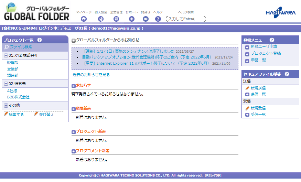Image resolution: width=301 pixels, height=182 pixels.
Task: Click help icon beside プロジェクト一覧 header
Action: pyautogui.click(x=40, y=40)
